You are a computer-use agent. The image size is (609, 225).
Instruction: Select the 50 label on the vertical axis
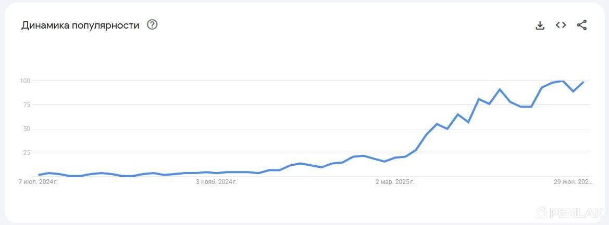27,129
